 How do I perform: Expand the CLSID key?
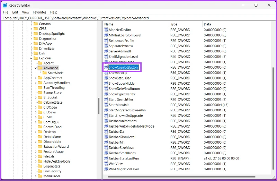36,117
